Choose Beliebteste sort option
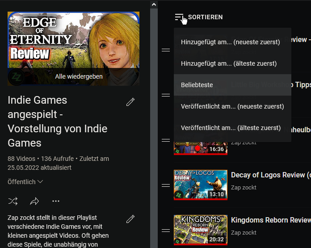Screen dimensions: 311x248 197,85
